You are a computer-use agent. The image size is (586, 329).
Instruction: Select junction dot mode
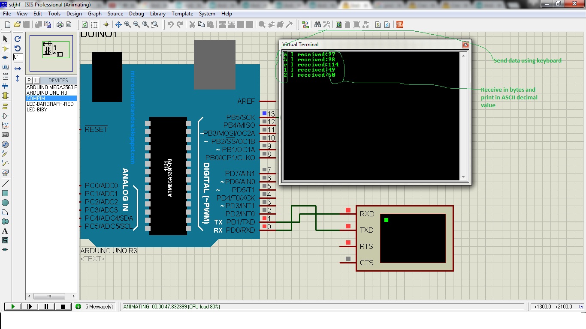click(x=5, y=57)
